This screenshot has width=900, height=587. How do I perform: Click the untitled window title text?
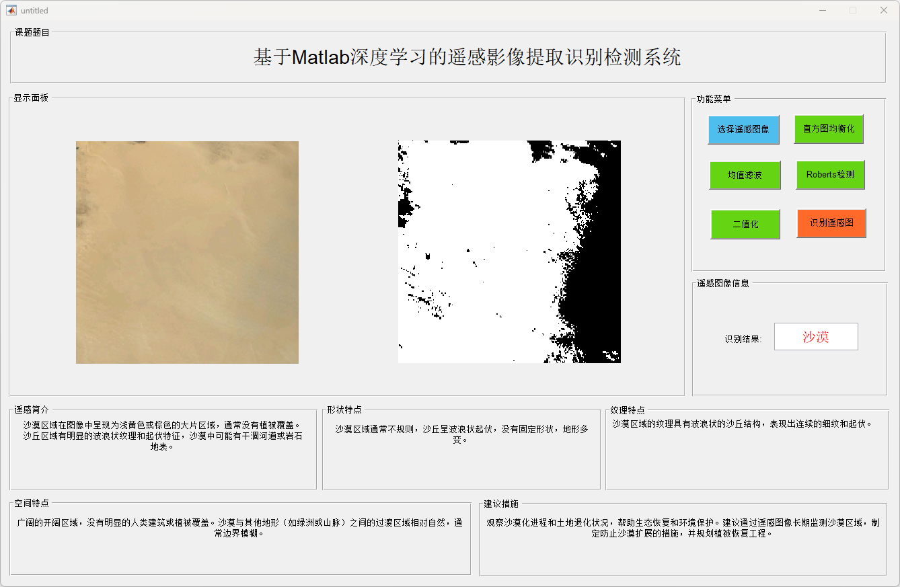point(34,11)
